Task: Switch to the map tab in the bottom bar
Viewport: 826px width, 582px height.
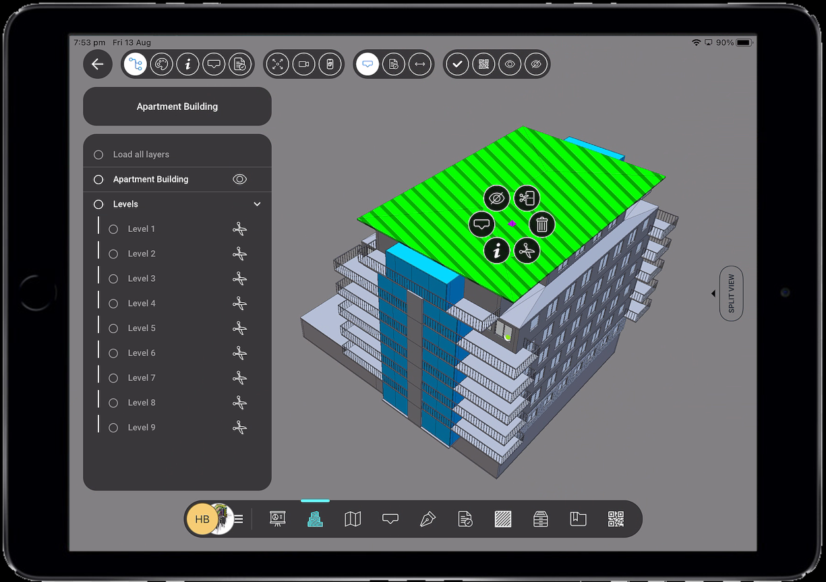Action: pyautogui.click(x=353, y=519)
